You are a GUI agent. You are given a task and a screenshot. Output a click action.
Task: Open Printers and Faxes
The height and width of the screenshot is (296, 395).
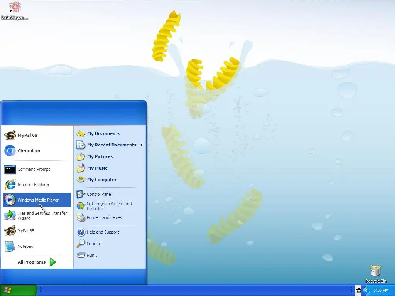tap(110, 217)
